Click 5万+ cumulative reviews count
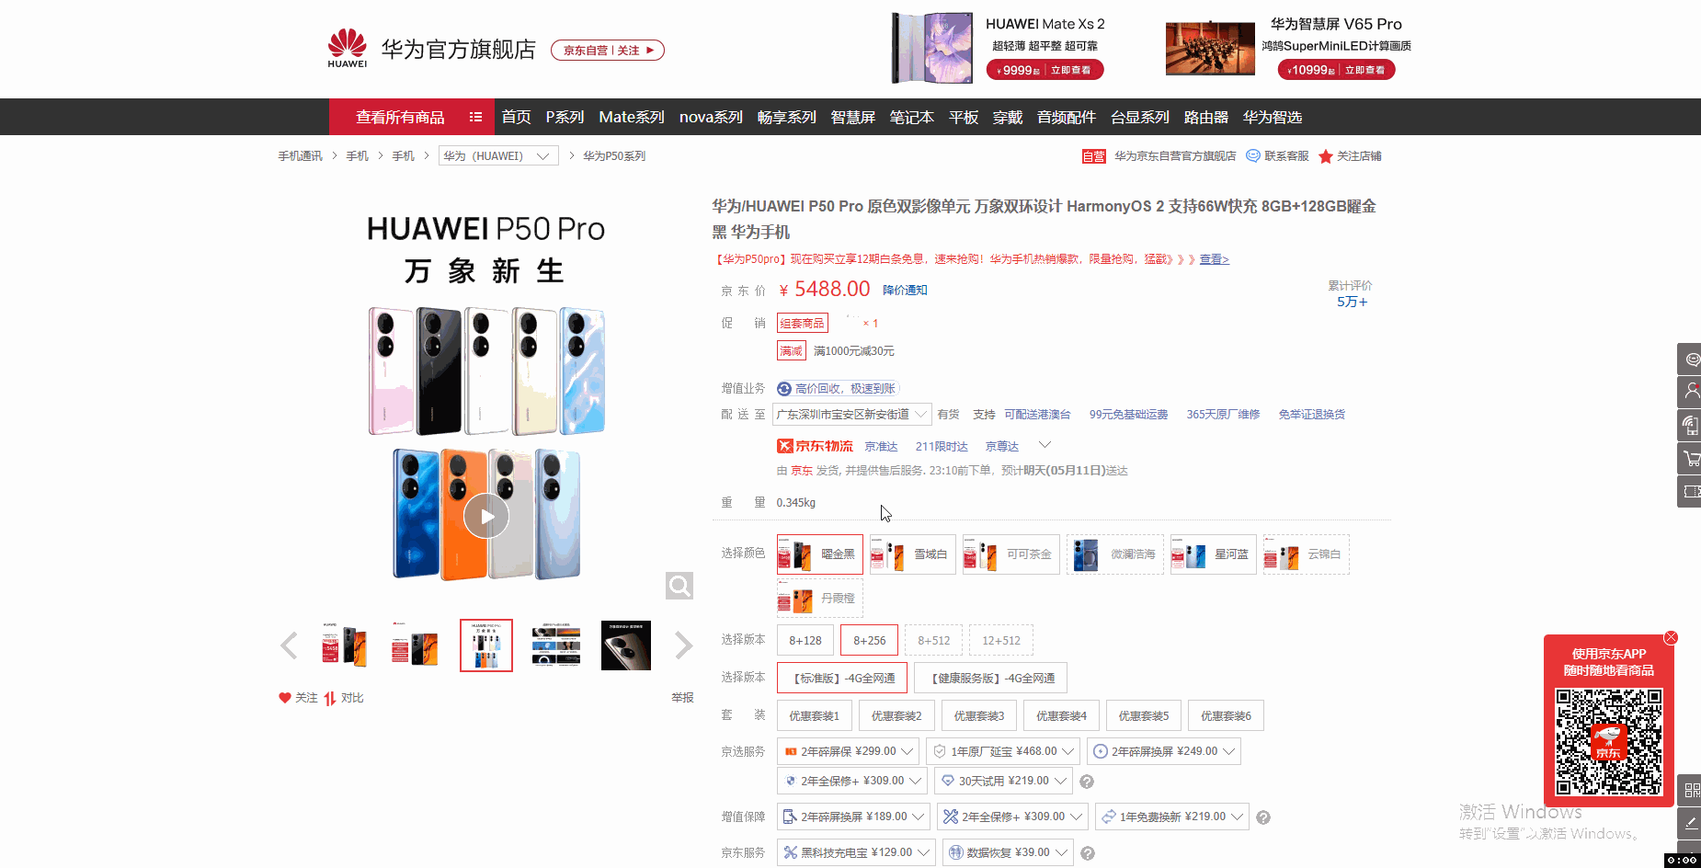The height and width of the screenshot is (868, 1701). pyautogui.click(x=1352, y=302)
